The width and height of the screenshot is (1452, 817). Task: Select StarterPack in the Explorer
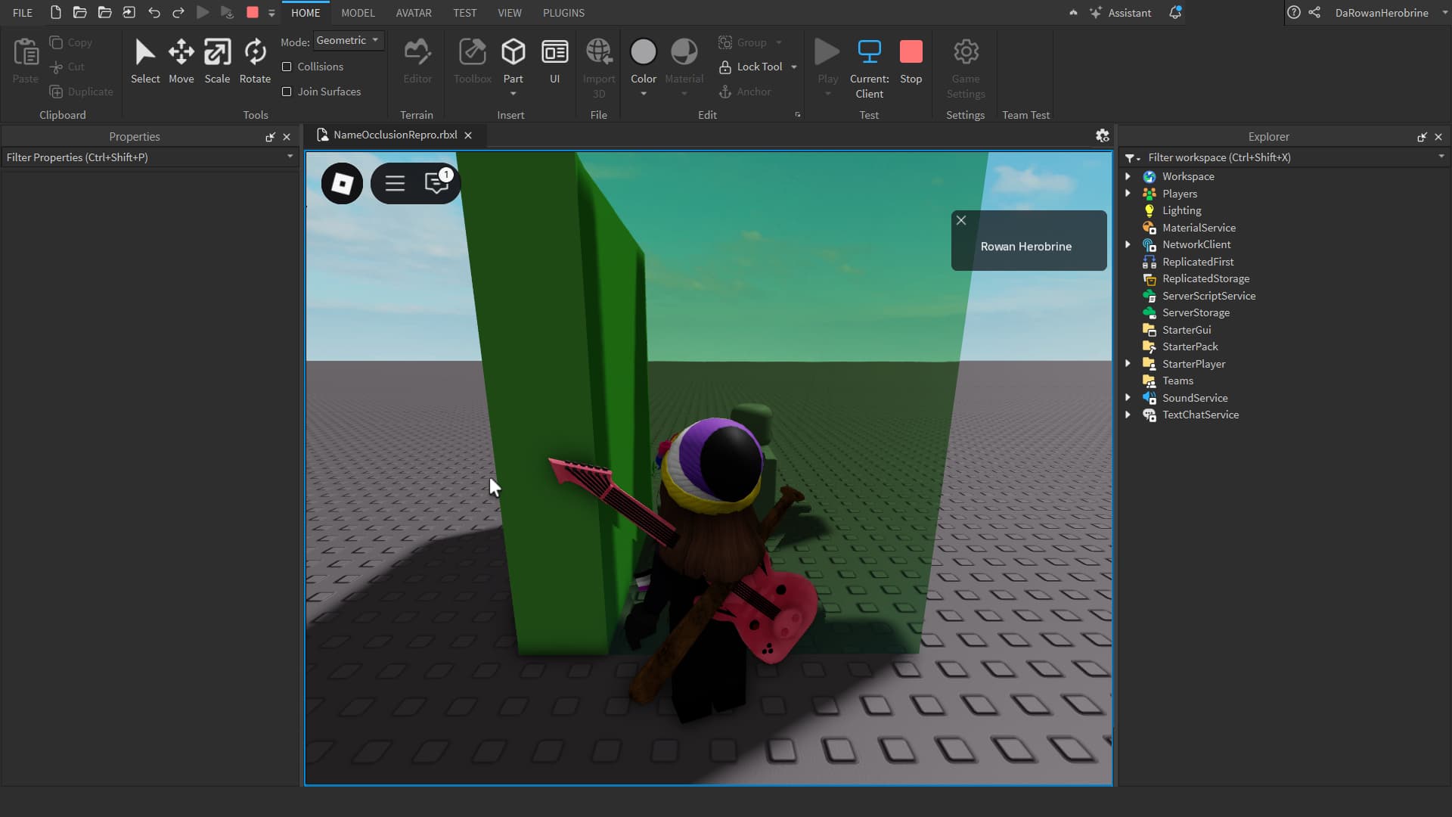1190,346
